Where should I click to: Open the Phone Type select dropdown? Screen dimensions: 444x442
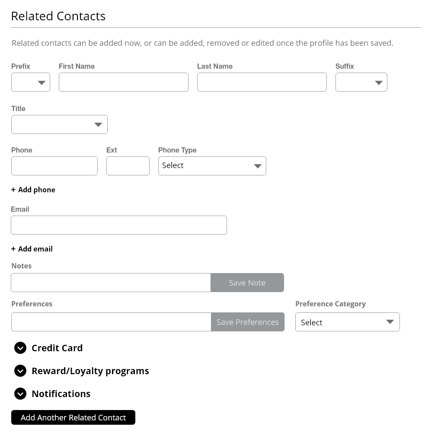pos(212,166)
